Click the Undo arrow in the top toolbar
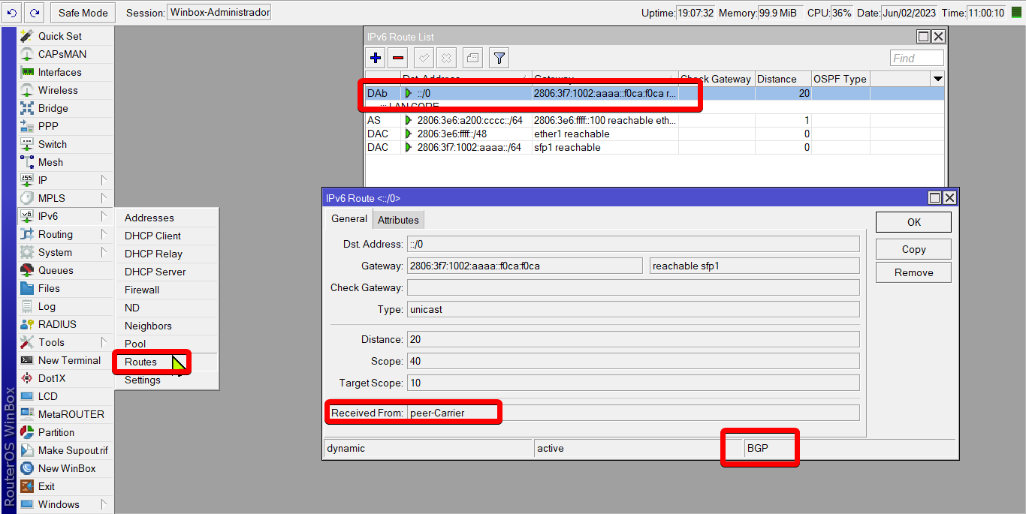 click(12, 13)
